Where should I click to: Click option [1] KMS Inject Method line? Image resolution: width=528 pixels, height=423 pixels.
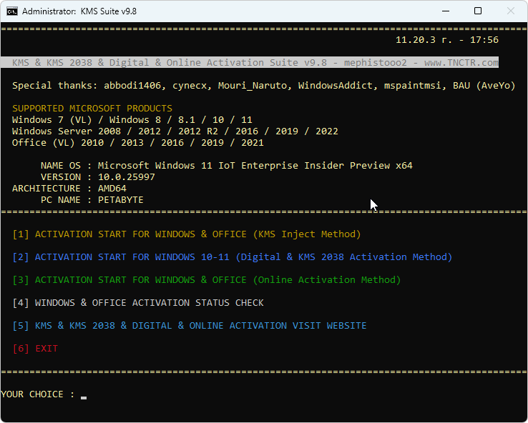click(187, 234)
